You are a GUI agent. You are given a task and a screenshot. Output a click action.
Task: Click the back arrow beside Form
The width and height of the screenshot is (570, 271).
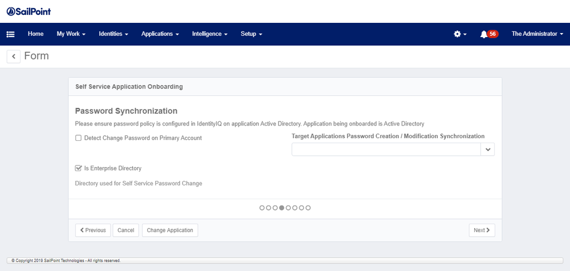click(13, 56)
